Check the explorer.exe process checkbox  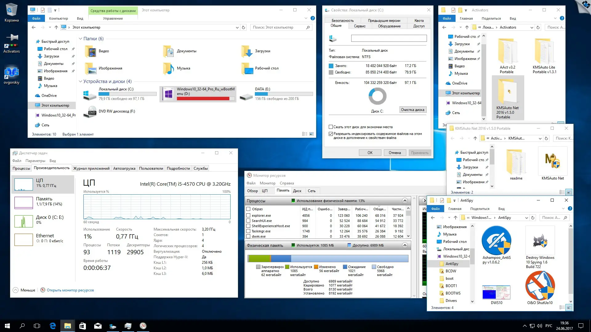(248, 216)
